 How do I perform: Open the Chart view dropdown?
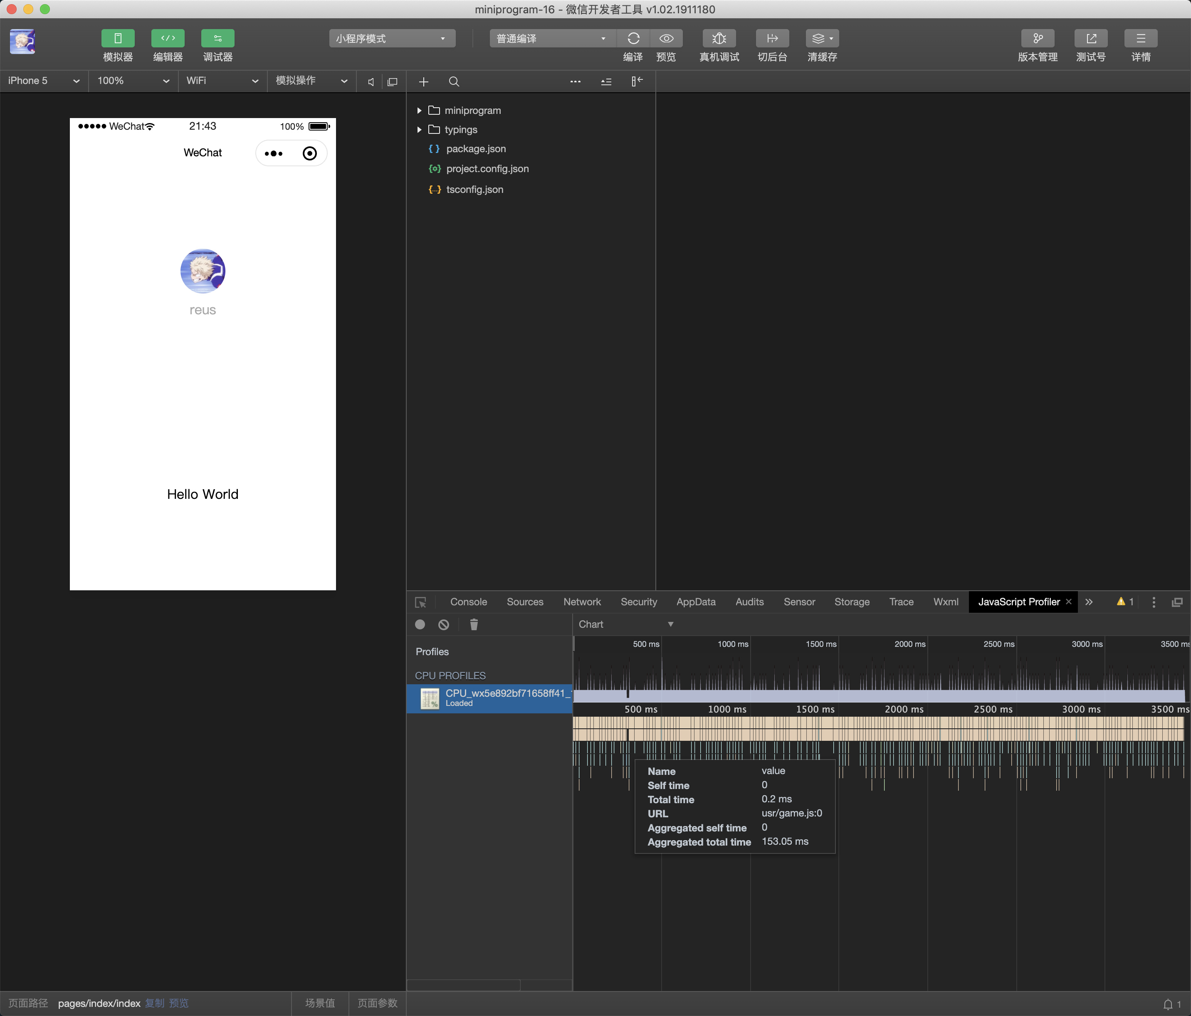point(626,625)
